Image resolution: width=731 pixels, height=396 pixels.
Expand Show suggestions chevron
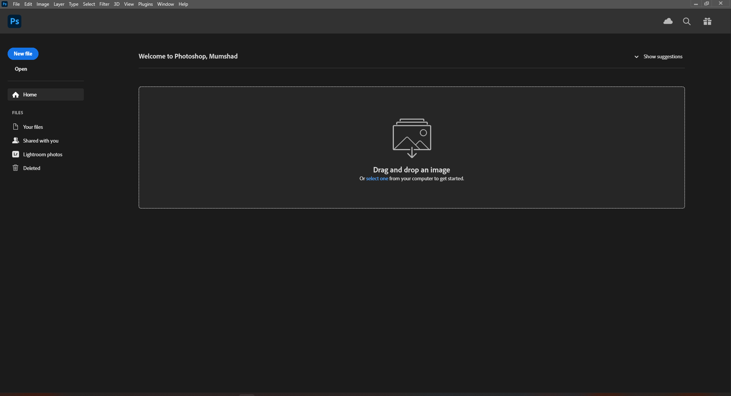(x=636, y=57)
